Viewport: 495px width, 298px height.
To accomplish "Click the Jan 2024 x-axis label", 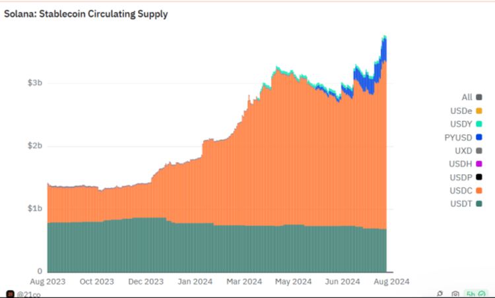I will 195,282.
